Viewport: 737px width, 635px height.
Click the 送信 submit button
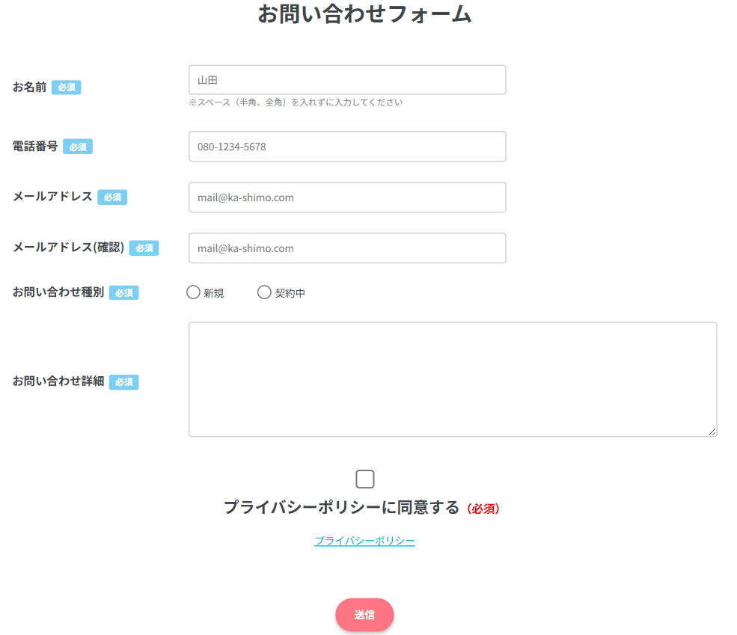pyautogui.click(x=364, y=615)
